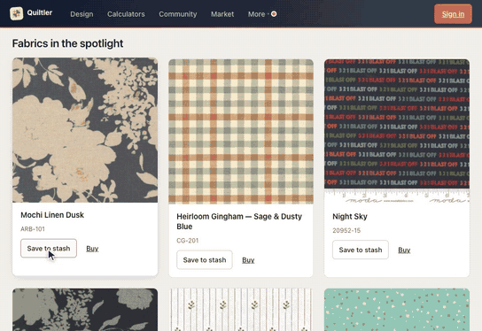Viewport: 482px width, 331px height.
Task: Buy the Mochi Linen Dusk fabric
Action: click(x=92, y=249)
